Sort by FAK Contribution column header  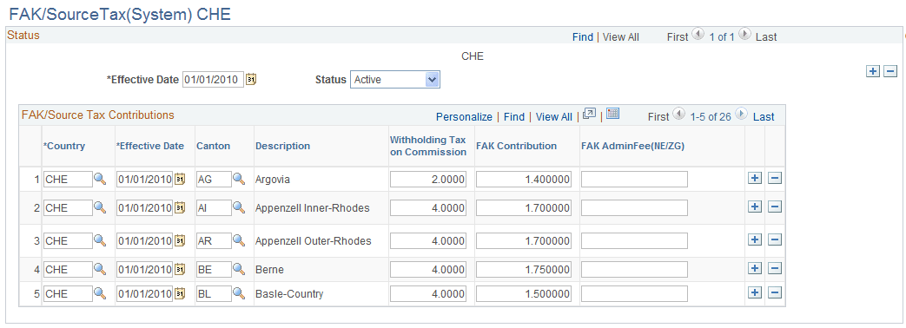pos(517,146)
